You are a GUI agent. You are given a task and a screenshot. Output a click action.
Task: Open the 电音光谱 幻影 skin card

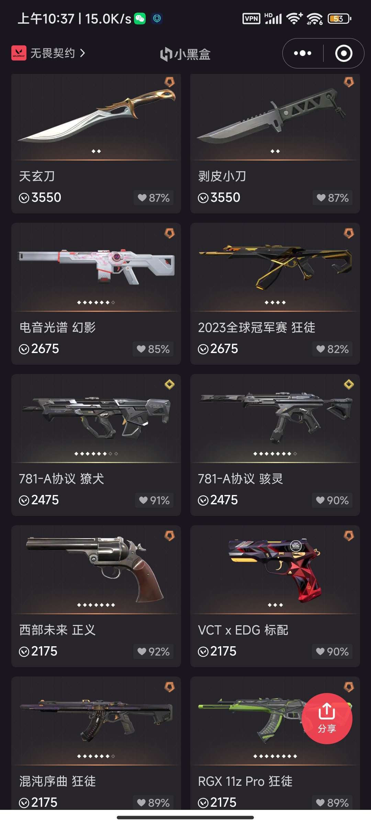pyautogui.click(x=96, y=294)
